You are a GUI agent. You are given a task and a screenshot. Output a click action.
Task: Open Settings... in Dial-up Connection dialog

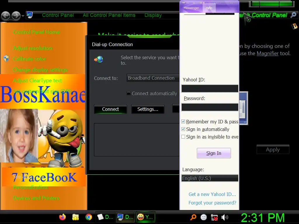click(x=148, y=109)
